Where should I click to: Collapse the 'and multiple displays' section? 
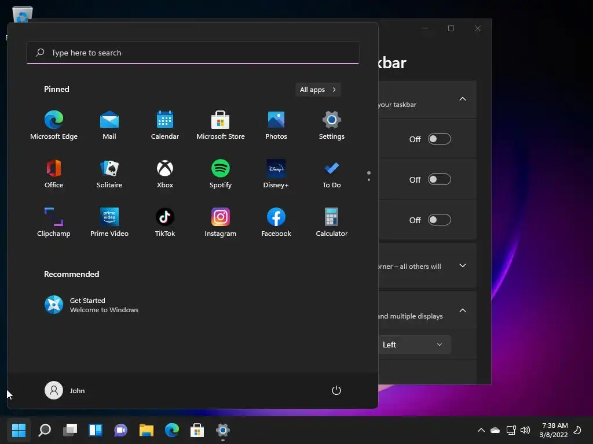[463, 310]
